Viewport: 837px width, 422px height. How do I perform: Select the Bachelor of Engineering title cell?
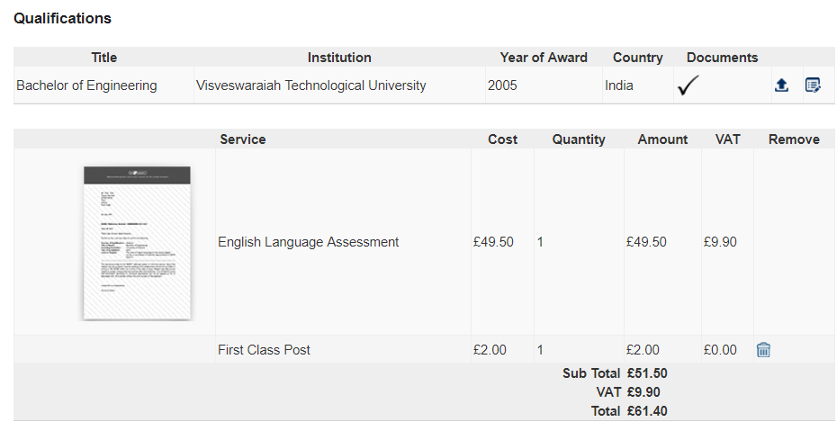pyautogui.click(x=86, y=85)
